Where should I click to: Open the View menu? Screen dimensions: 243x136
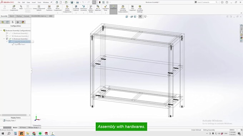[x=28, y=2]
